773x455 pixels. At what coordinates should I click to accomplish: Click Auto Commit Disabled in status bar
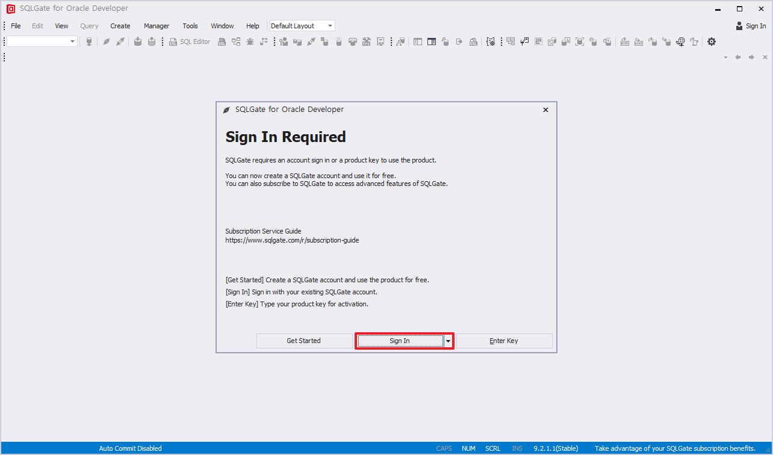pyautogui.click(x=130, y=448)
